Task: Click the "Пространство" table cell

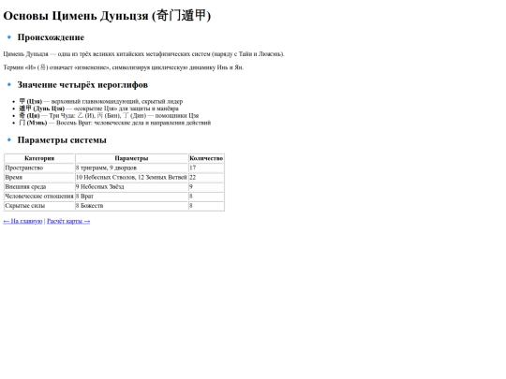Action: (39, 168)
